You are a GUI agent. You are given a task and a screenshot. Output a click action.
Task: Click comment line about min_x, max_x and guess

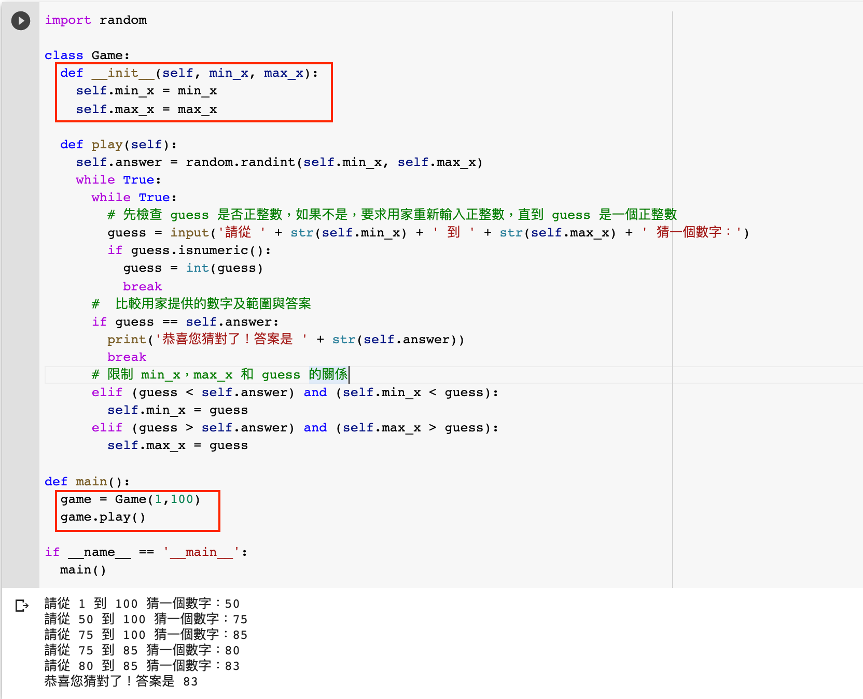pyautogui.click(x=219, y=374)
